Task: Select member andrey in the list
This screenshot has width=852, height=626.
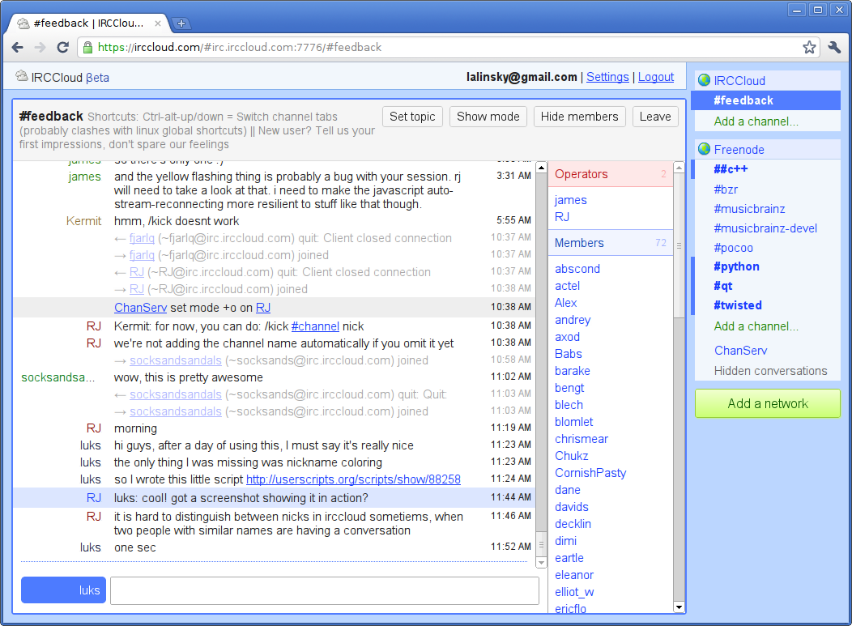Action: [573, 320]
